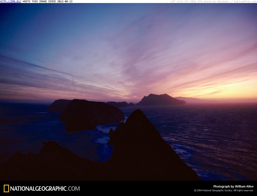Image resolution: width=257 pixels, height=196 pixels.
Task: Click the 'HOSTS THIS IMAGE SINCE 2012-08-13' text
Action: [47, 2]
